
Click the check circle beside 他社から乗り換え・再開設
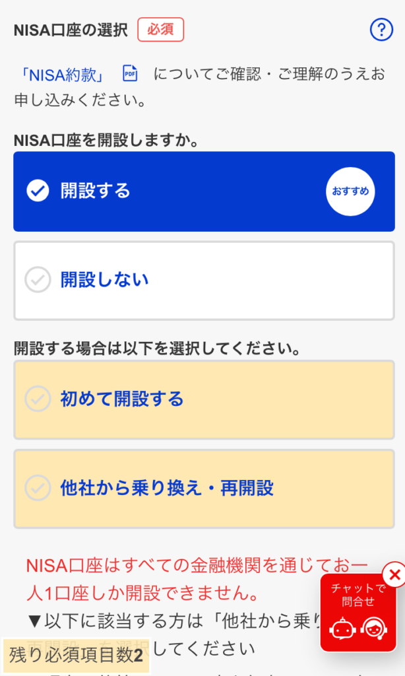pos(38,489)
